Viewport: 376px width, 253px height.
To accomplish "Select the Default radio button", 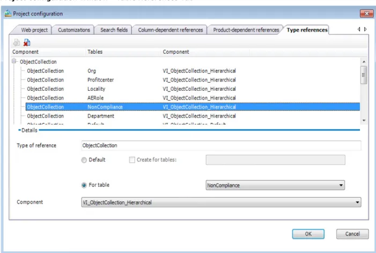I will 84,160.
